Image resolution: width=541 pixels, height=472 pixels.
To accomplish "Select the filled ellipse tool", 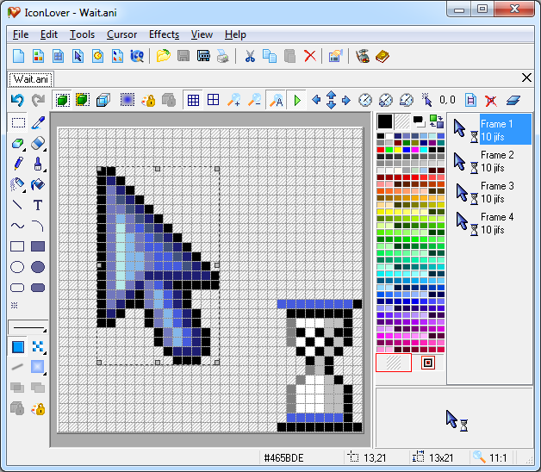I will pyautogui.click(x=38, y=267).
